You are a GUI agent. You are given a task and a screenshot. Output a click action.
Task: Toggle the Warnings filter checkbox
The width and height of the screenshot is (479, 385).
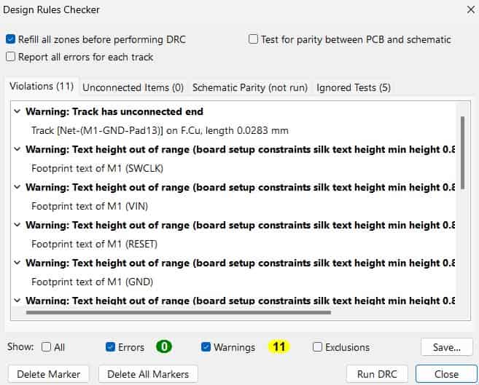[x=206, y=347]
